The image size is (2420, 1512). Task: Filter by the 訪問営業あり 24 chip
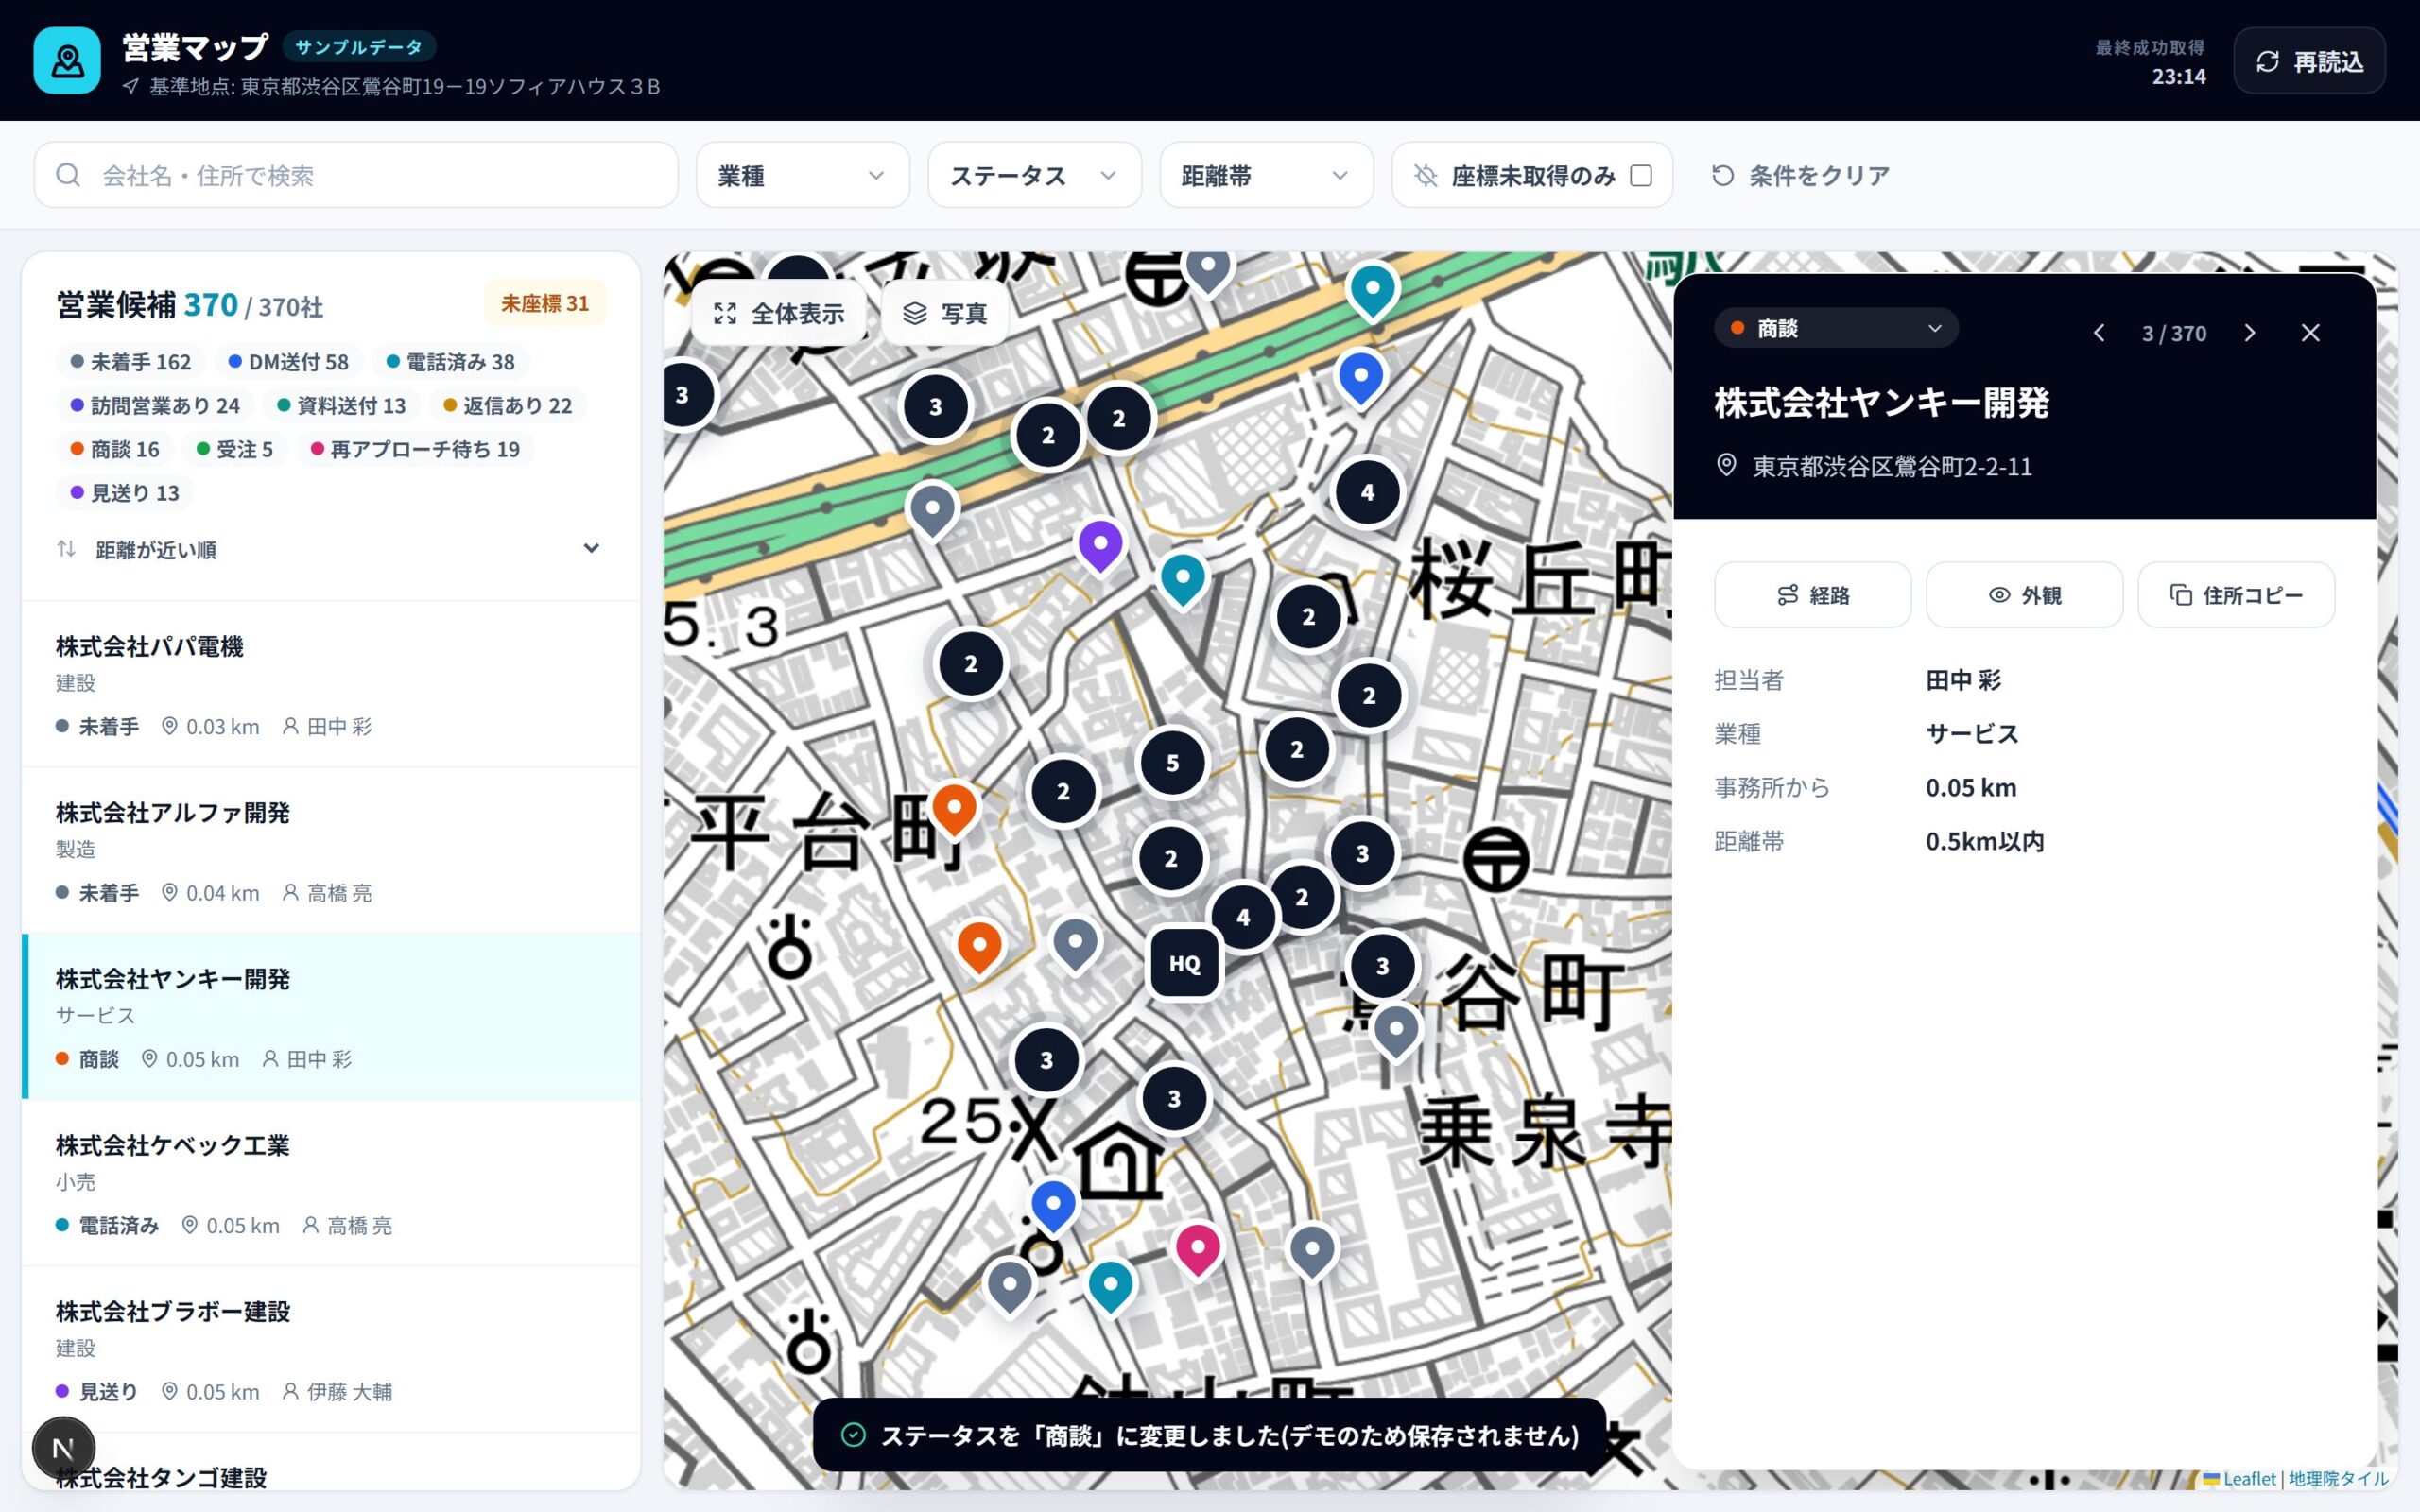point(155,405)
